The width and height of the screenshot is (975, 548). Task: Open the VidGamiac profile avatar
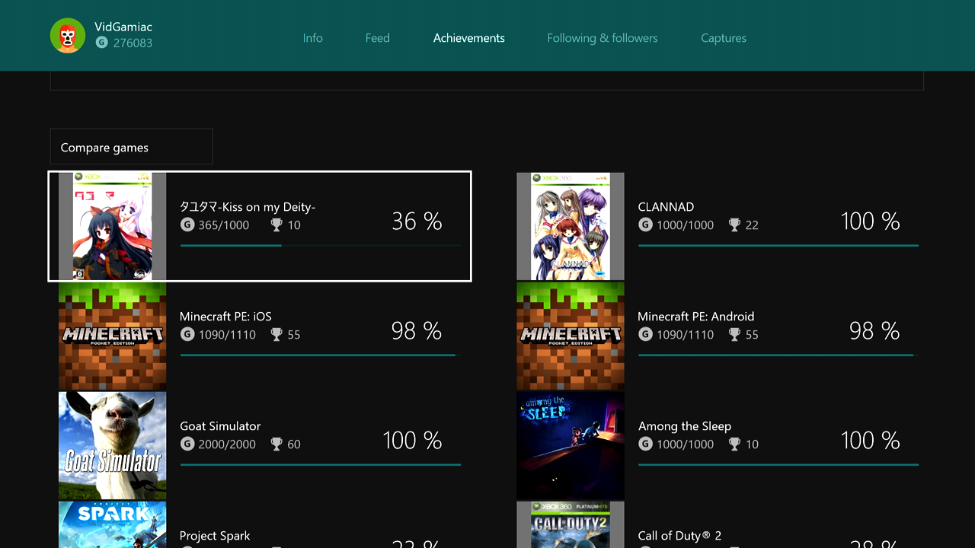pos(68,36)
